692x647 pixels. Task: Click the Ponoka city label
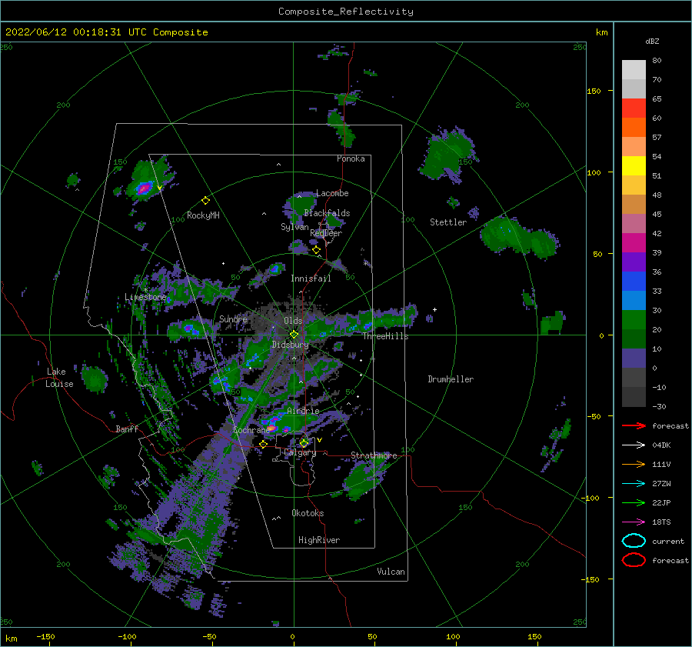(x=351, y=158)
